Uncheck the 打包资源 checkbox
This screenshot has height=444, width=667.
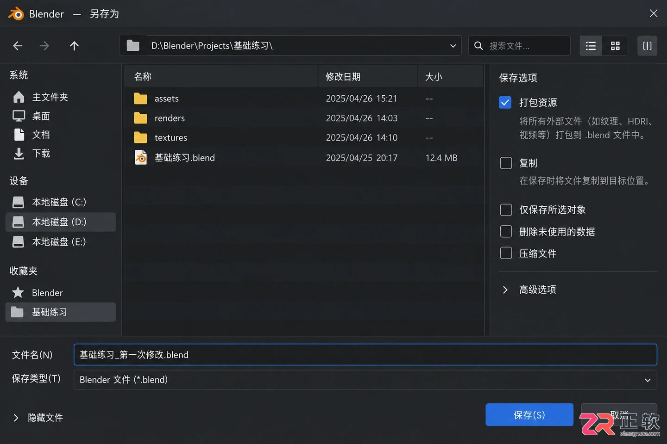click(505, 102)
